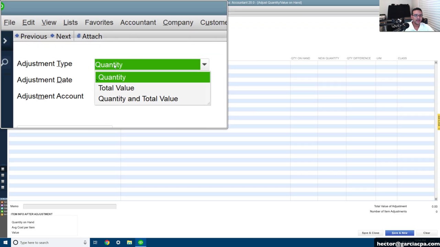Click the first shortcut icon in left sidebar
The width and height of the screenshot is (440, 247).
(3, 169)
